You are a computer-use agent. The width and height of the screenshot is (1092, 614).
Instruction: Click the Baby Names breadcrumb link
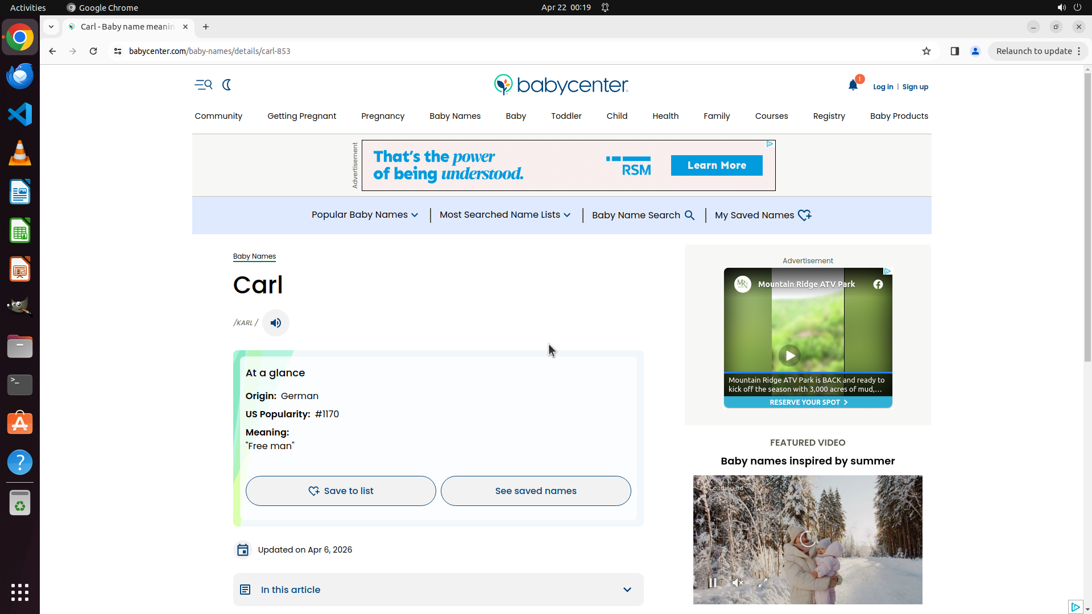254,256
